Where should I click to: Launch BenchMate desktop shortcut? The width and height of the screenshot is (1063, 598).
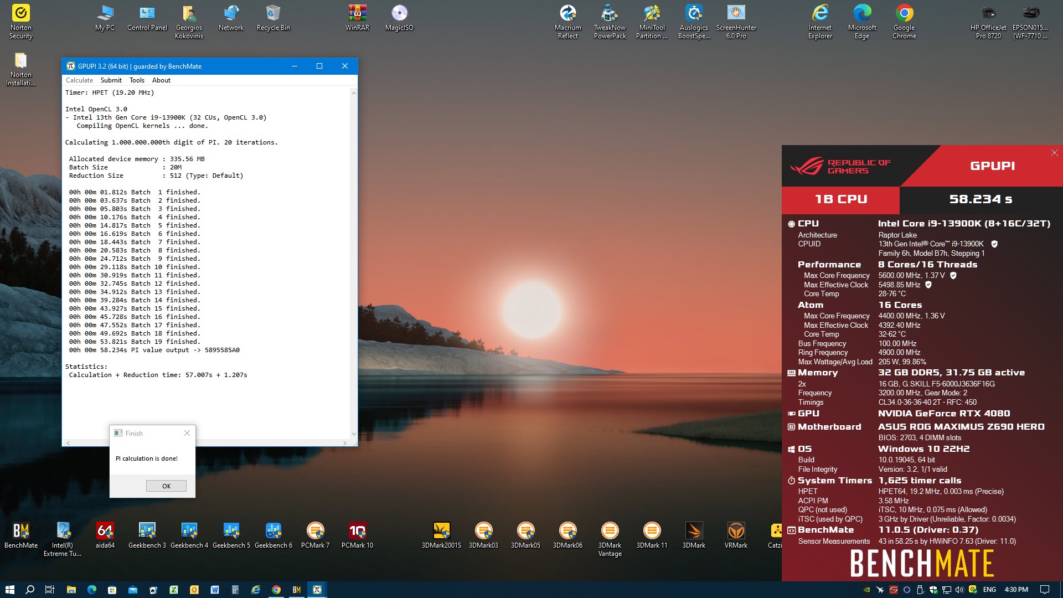(x=21, y=535)
